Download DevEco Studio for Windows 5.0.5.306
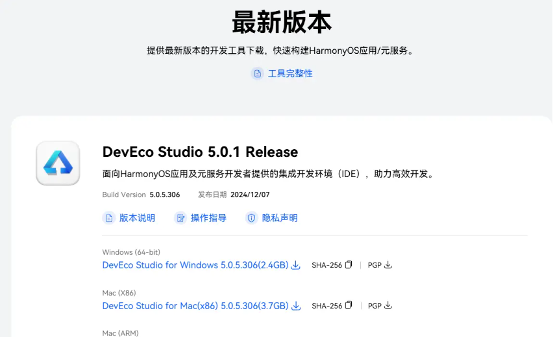555x337 pixels. point(195,265)
